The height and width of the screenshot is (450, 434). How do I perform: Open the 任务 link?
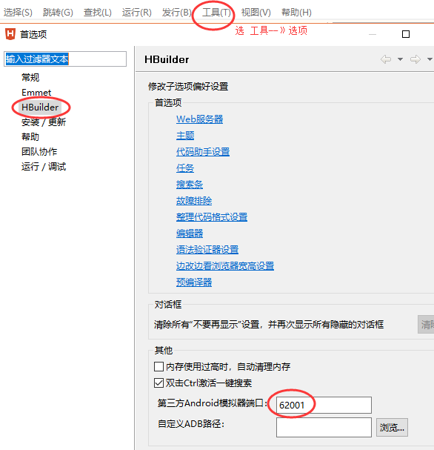(185, 168)
